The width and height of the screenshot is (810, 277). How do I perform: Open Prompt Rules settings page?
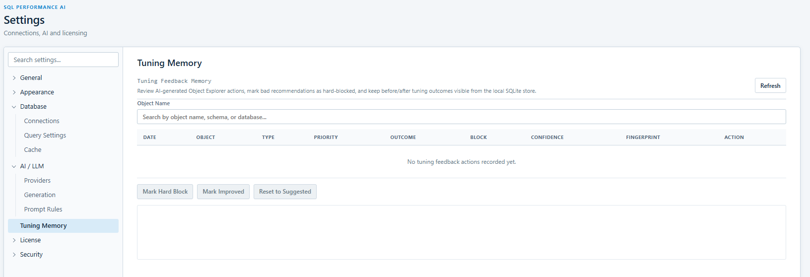[x=43, y=209]
